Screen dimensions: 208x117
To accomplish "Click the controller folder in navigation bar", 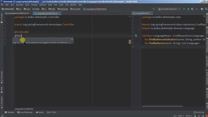I will click(75, 9).
